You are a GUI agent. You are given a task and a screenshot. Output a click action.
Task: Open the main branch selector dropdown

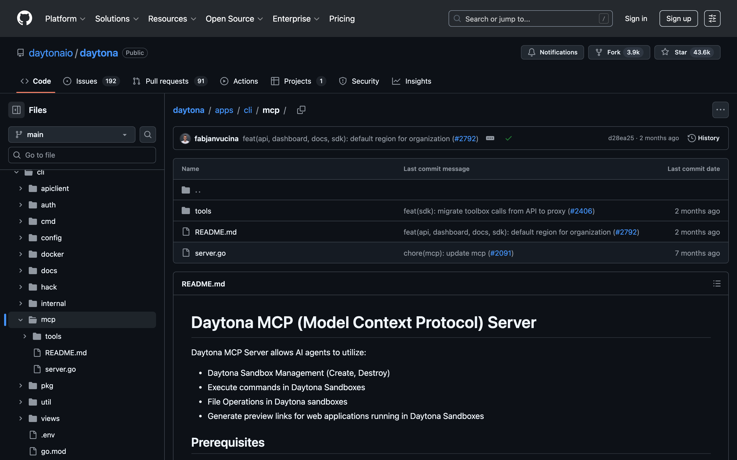pyautogui.click(x=72, y=135)
